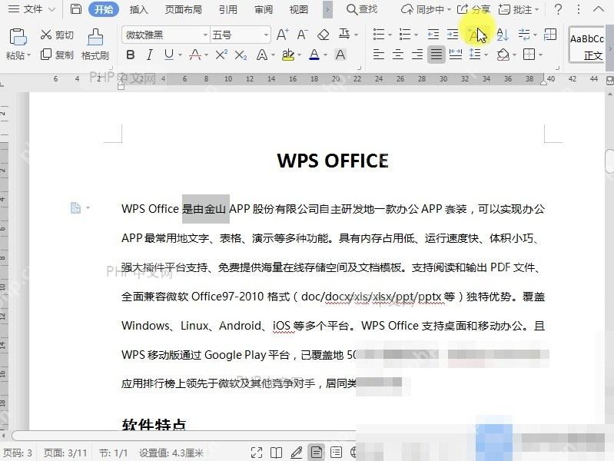Open the help question mark icon
Image resolution: width=614 pixels, height=461 pixels.
pyautogui.click(x=559, y=9)
